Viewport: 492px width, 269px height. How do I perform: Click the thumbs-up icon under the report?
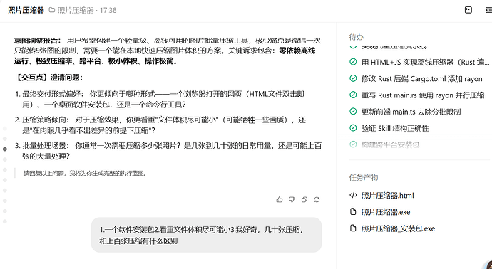(x=280, y=199)
